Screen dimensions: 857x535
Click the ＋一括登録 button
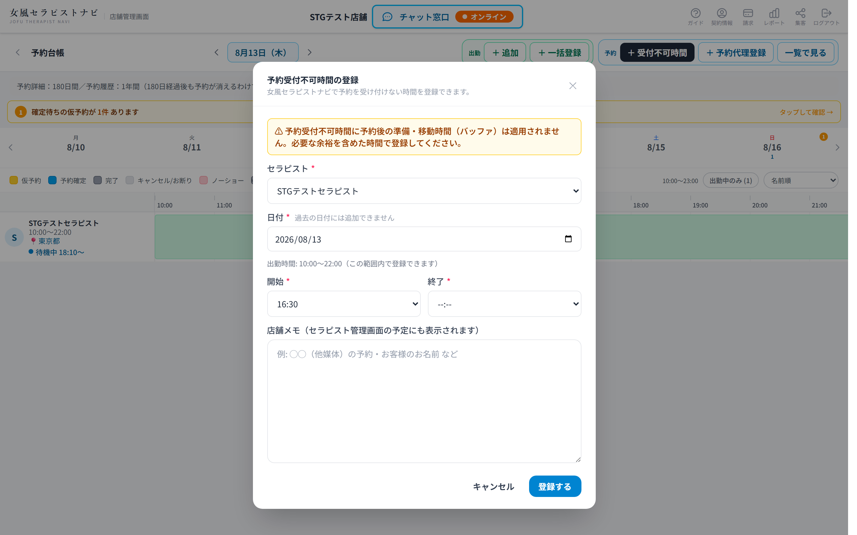pyautogui.click(x=559, y=52)
